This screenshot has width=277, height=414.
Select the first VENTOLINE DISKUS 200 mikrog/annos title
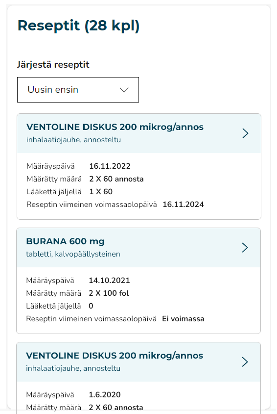115,127
